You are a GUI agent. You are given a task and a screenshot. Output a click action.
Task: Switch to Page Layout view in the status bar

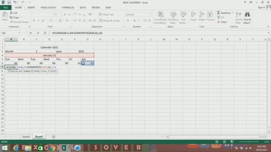(224, 142)
